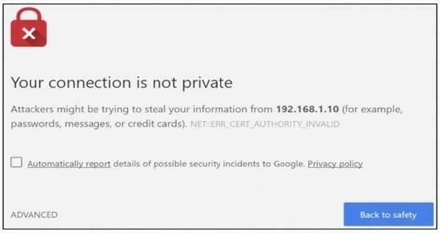
Task: Click the bold 192.168.1.10 address
Action: tap(308, 109)
